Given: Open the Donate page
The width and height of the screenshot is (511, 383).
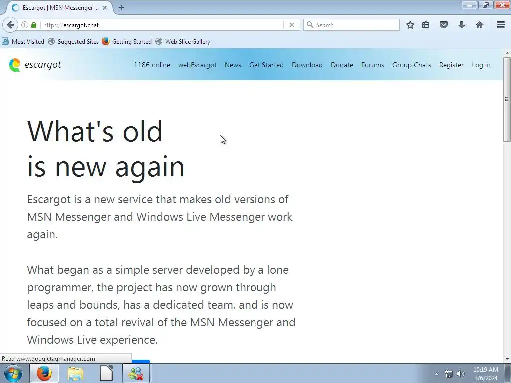Looking at the screenshot, I should [x=342, y=65].
